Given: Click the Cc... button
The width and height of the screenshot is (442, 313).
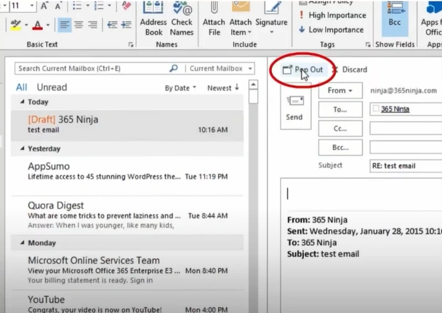Looking at the screenshot, I should click(x=341, y=128).
